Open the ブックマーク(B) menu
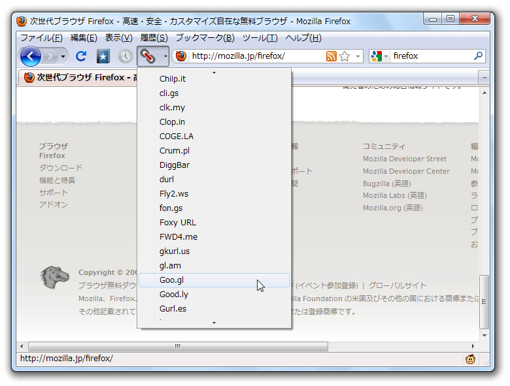 (205, 38)
